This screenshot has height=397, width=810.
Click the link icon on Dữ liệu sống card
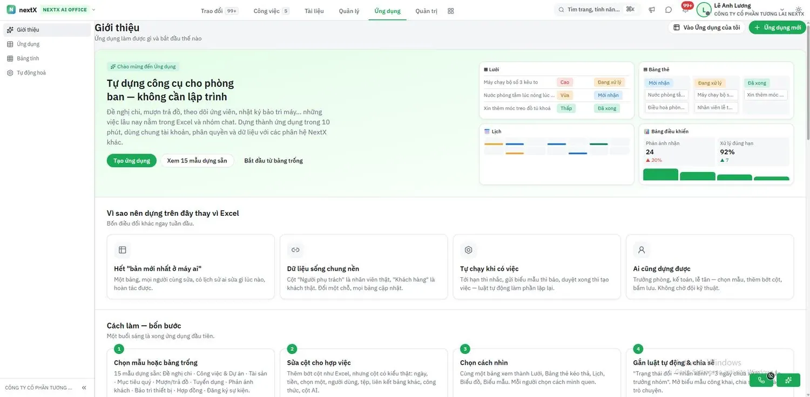point(295,250)
